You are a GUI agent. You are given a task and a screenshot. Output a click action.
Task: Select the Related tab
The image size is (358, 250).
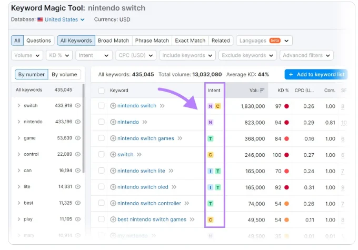pos(221,41)
